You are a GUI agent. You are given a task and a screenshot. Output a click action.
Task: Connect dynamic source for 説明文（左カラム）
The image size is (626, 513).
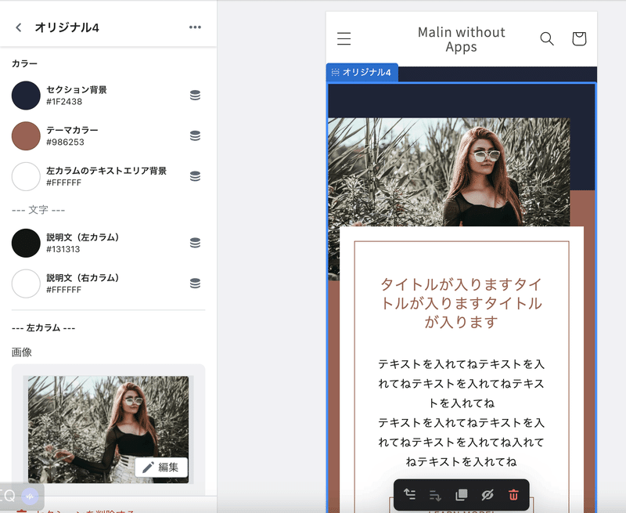[195, 243]
